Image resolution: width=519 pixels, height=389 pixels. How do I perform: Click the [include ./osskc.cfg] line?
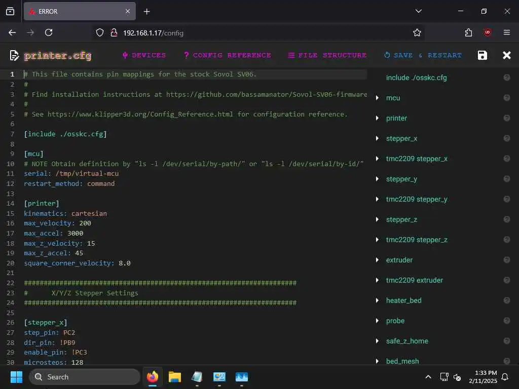65,134
